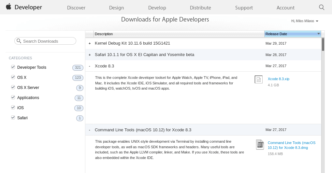Click the 1 count badge for Safari
The width and height of the screenshot is (332, 173).
(x=79, y=118)
